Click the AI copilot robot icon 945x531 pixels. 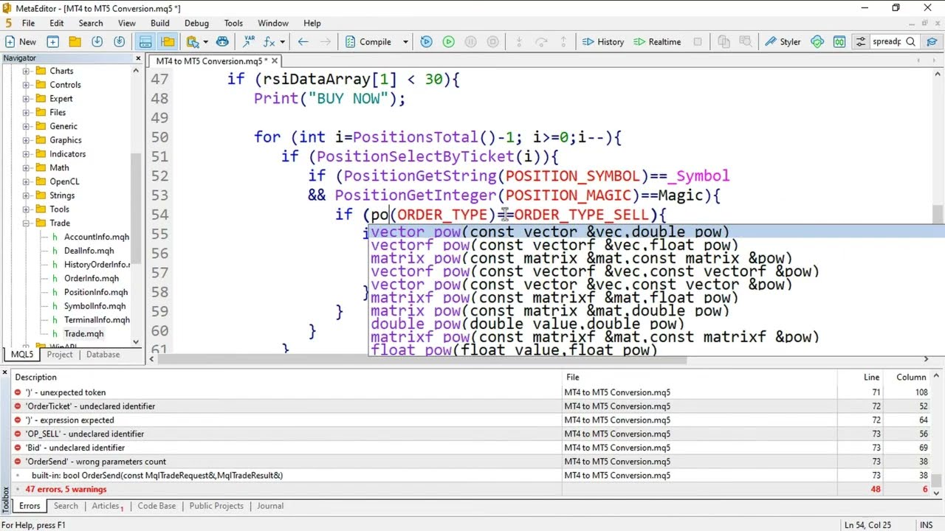(x=222, y=42)
